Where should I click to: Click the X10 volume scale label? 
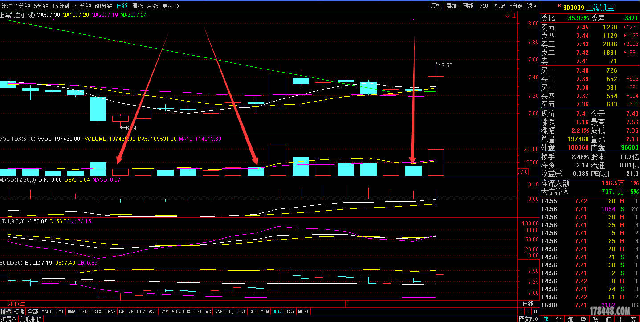pos(524,172)
